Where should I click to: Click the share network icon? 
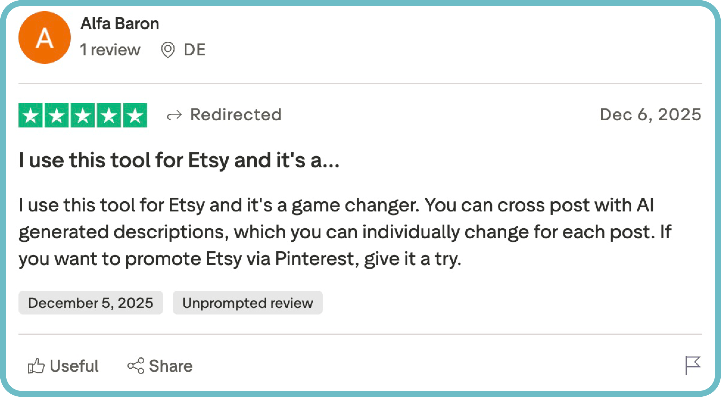pyautogui.click(x=136, y=366)
